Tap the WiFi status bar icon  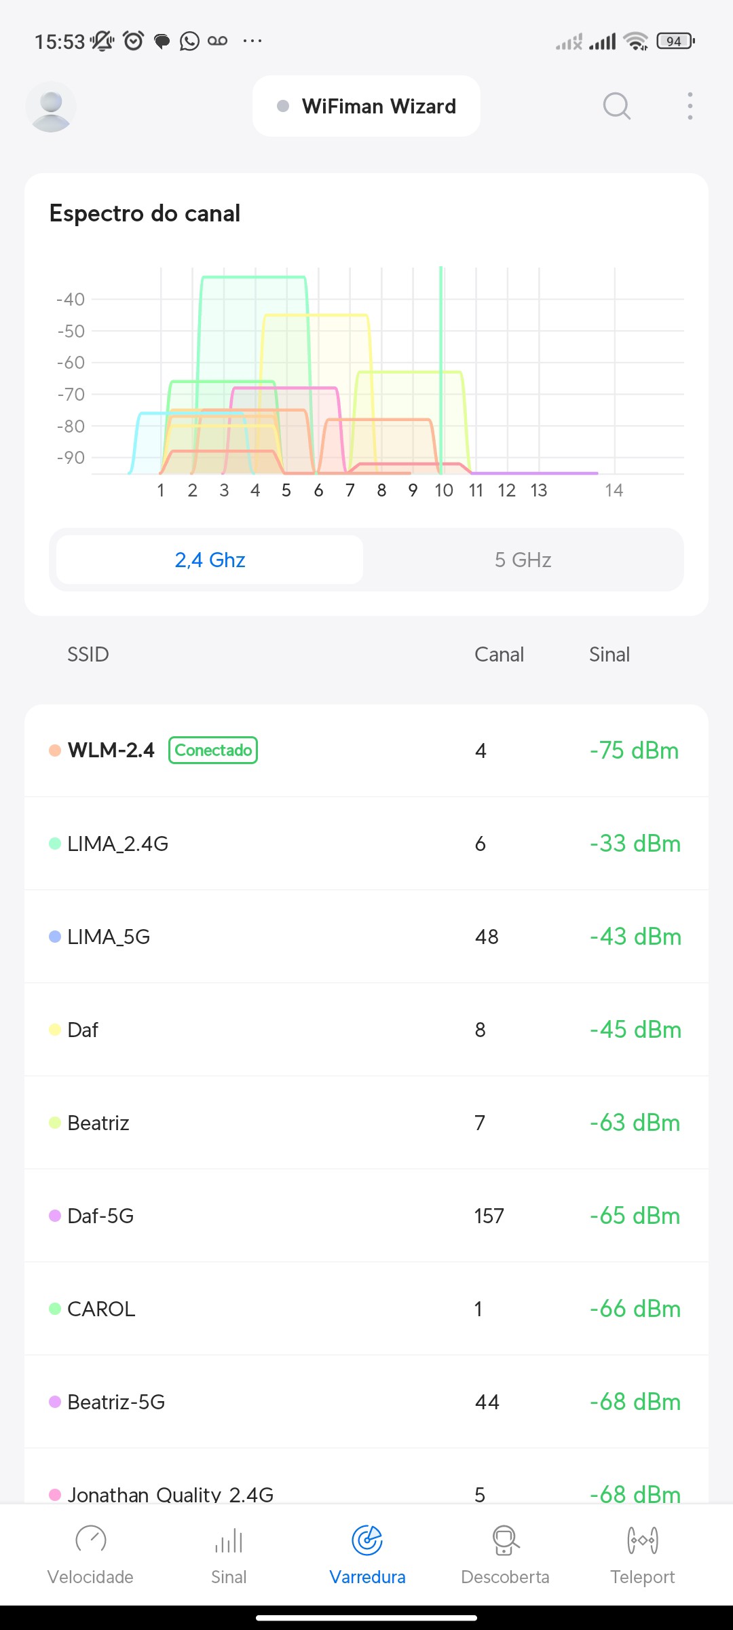[x=636, y=41]
